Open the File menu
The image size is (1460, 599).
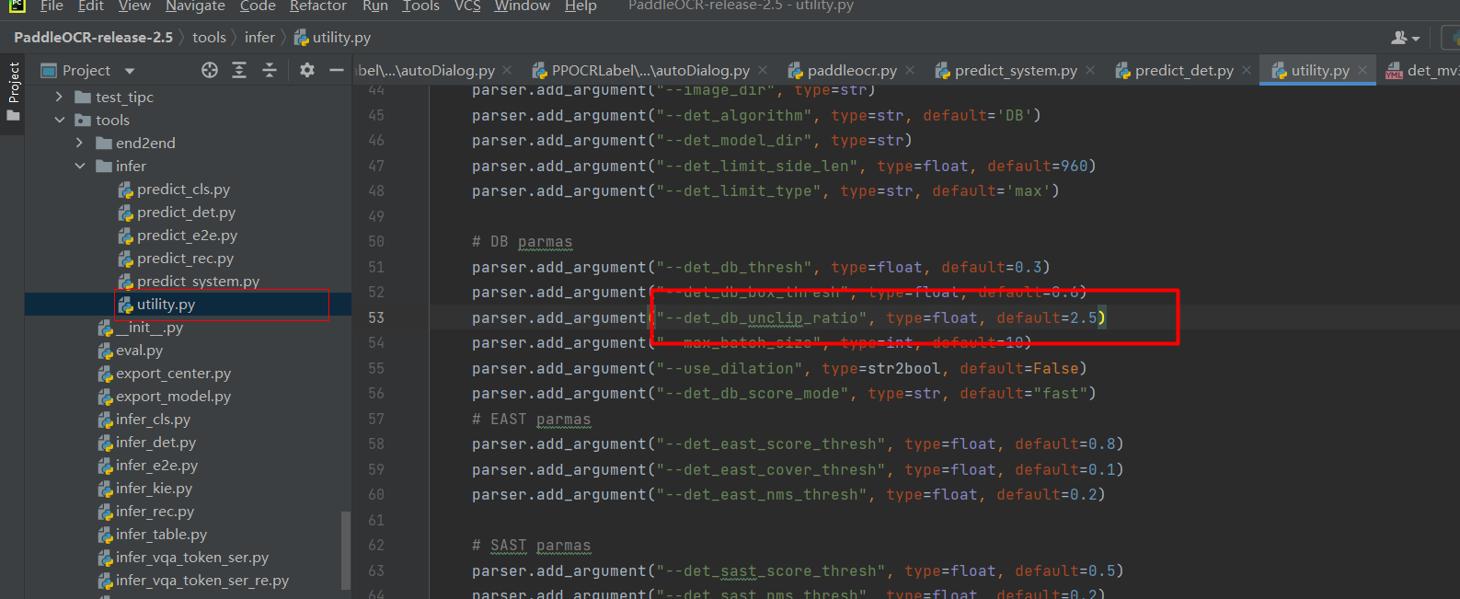(x=52, y=6)
